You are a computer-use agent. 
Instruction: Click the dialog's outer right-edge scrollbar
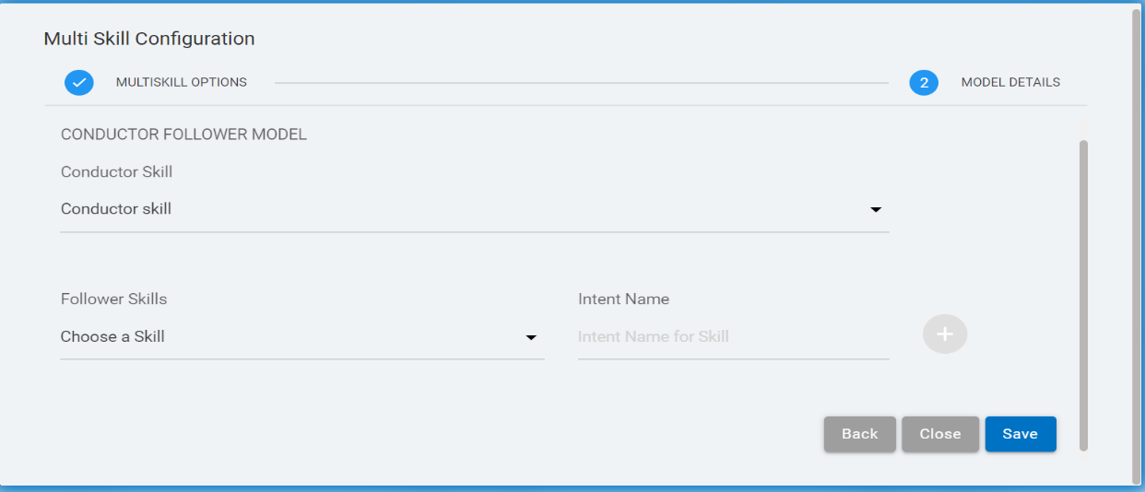tap(1135, 244)
